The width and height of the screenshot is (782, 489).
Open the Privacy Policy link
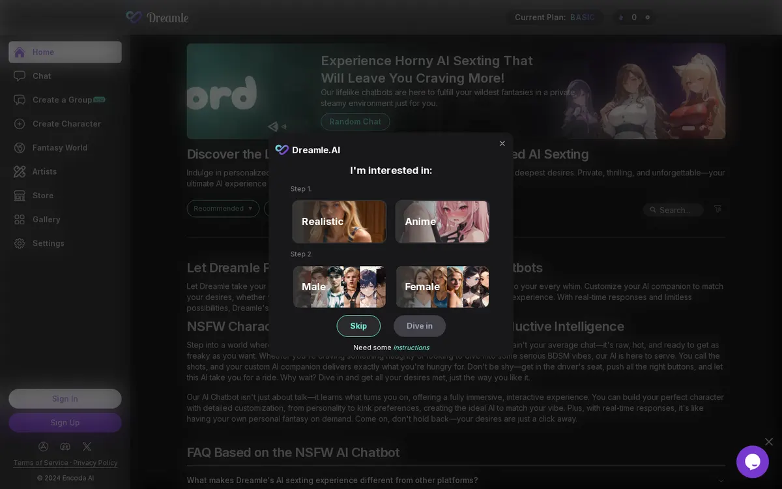coord(95,463)
